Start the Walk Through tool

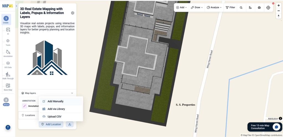tap(8, 76)
